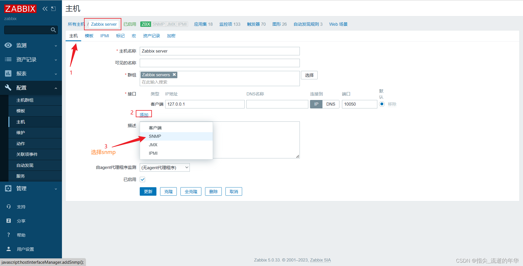Viewport: 523px width, 266px height.
Task: Open the 所有主机 breadcrumb link
Action: tap(76, 24)
